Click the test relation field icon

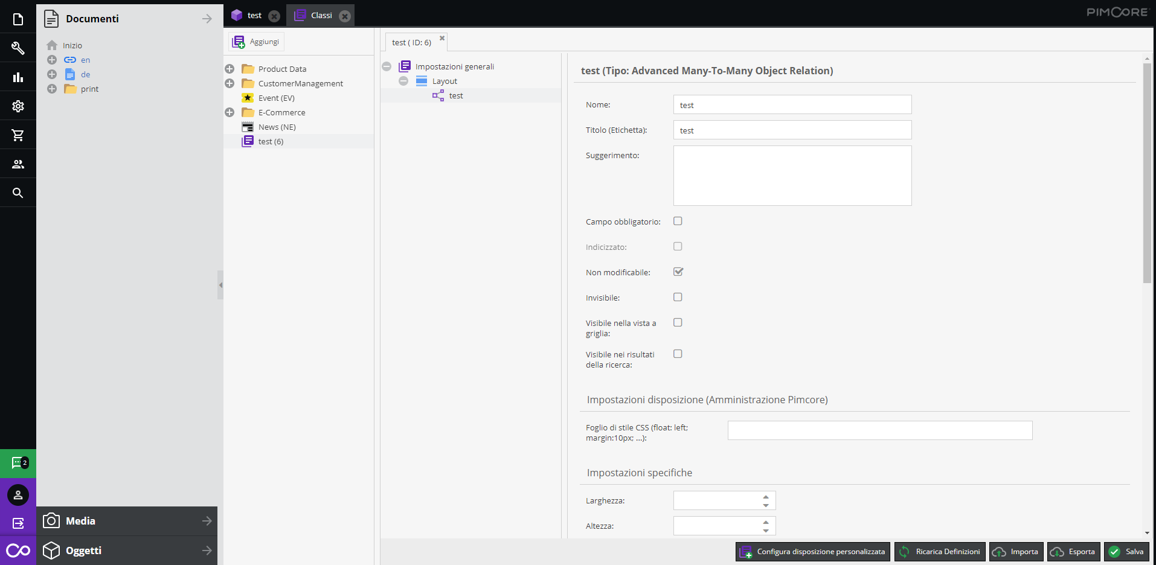coord(438,95)
